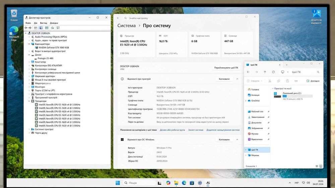335x188 pixels.
Task: Click the Forward arrow in Device Manager toolbar
Action: (x=30, y=28)
